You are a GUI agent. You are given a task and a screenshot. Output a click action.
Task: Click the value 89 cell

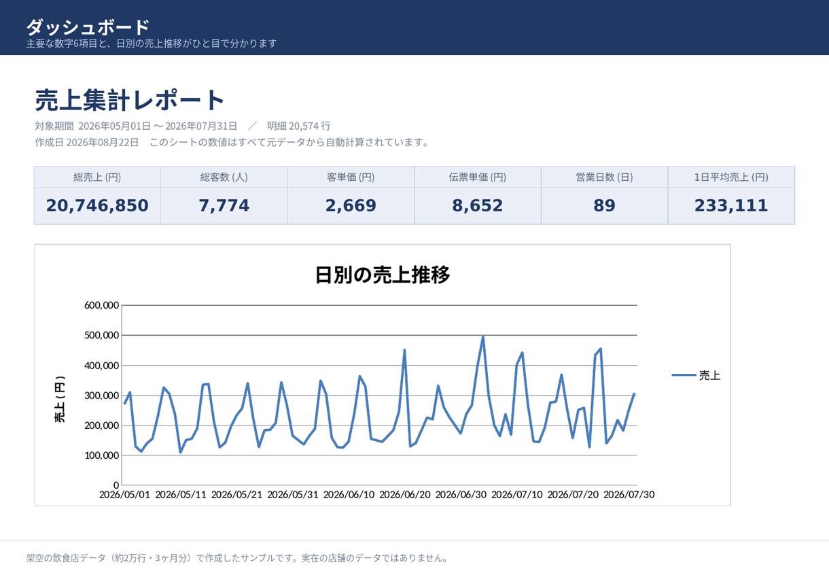point(604,205)
